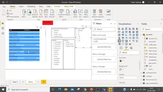163x92 pixels.
Task: Save the file from title bar
Action: coord(3,2)
